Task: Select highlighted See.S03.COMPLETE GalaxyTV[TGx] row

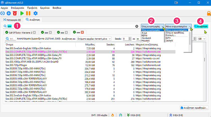Action: [90, 52]
